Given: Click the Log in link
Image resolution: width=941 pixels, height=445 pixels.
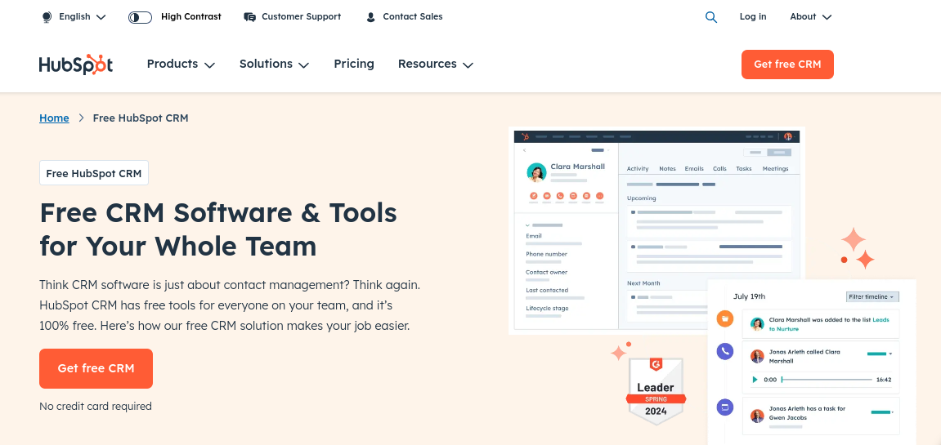Looking at the screenshot, I should point(753,17).
